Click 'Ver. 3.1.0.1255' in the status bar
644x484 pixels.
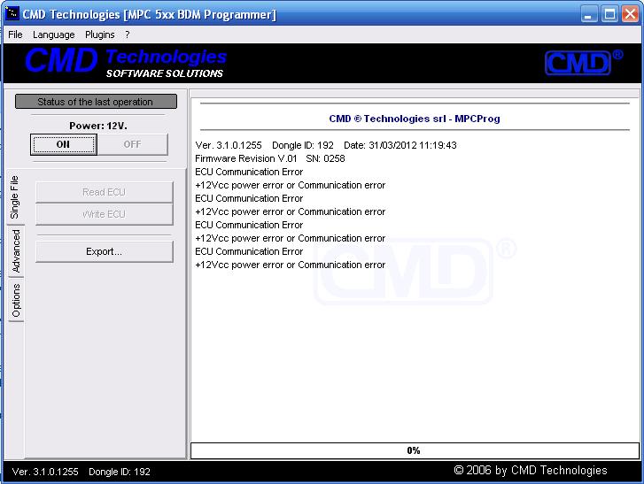(x=45, y=472)
